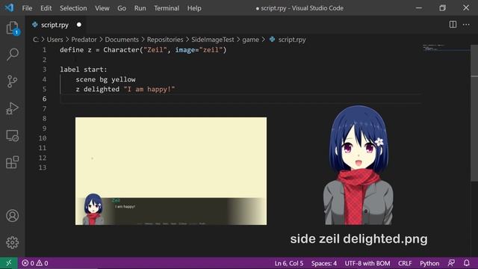Click the "I am happy!" string on line 5
Screen dimensions: 478x269
tap(149, 89)
